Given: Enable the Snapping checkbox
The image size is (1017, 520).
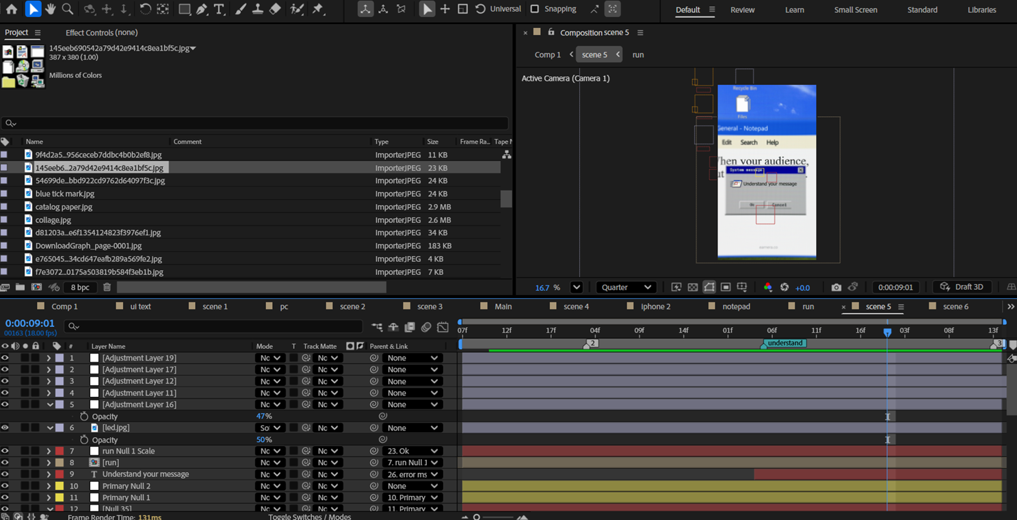Looking at the screenshot, I should coord(535,9).
